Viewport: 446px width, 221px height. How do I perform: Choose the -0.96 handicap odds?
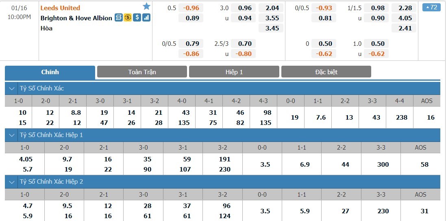tap(191, 8)
